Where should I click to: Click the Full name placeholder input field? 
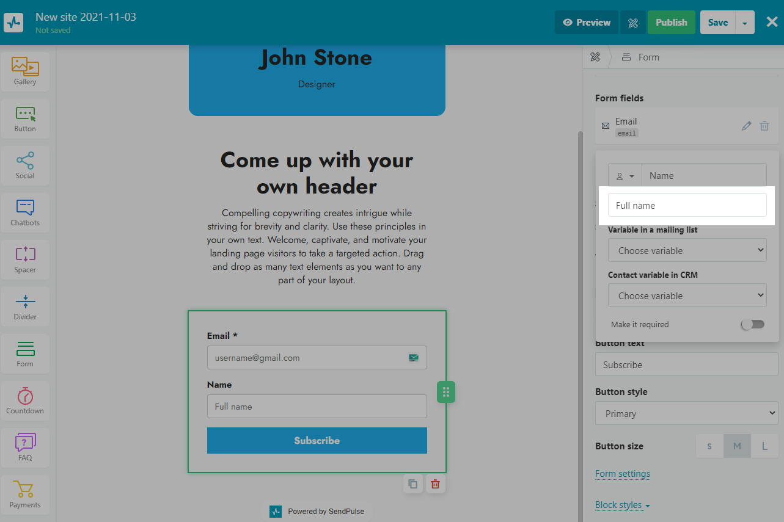tap(687, 205)
